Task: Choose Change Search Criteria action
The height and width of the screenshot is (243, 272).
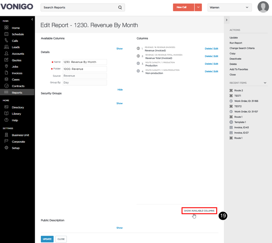Action: [x=242, y=48]
